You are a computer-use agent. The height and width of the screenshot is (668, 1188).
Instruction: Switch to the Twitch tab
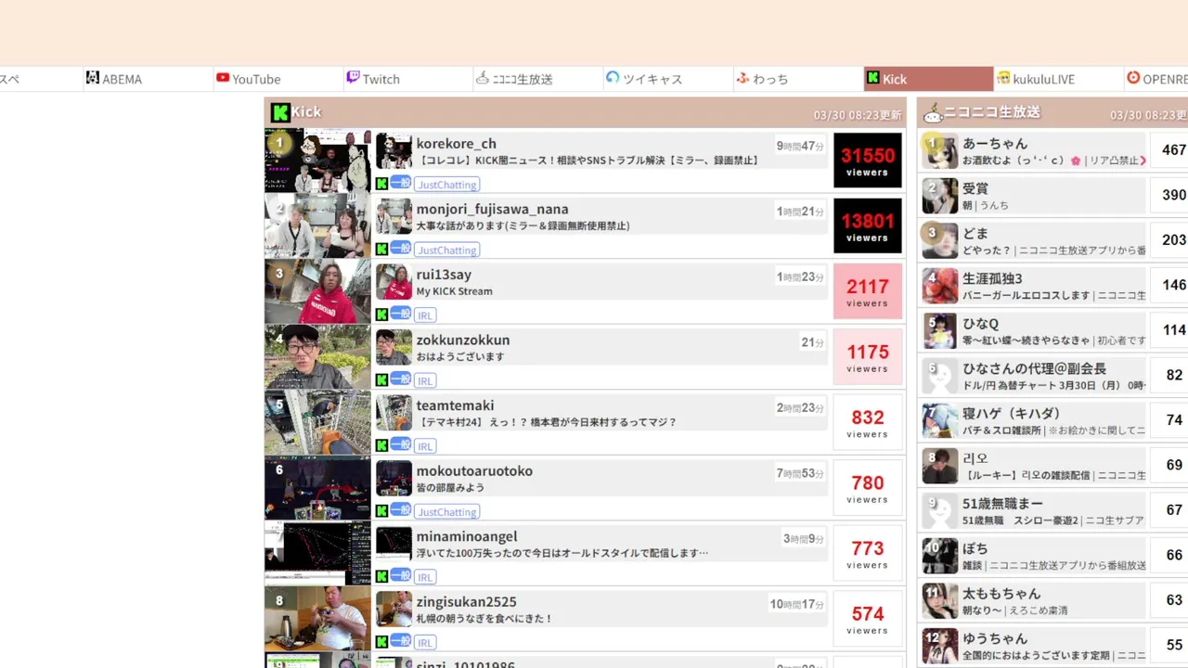click(x=407, y=79)
